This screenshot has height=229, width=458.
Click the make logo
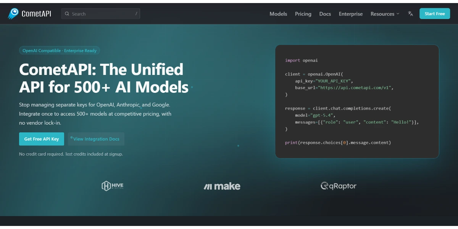point(222,186)
